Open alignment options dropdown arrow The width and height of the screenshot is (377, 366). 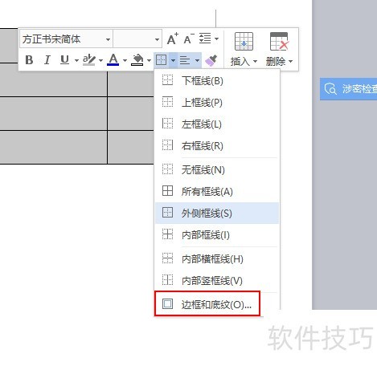click(x=197, y=60)
